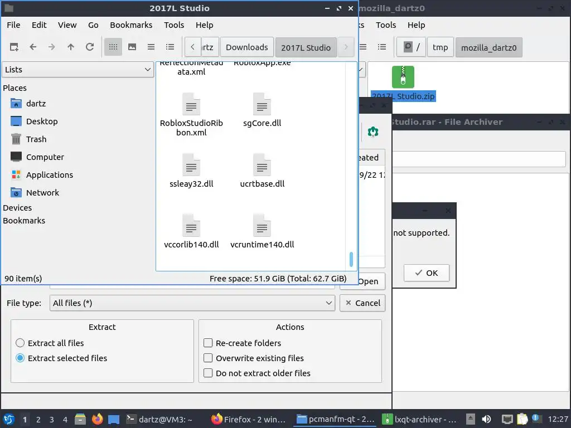Open volume control in system tray
571x428 pixels.
coord(486,419)
